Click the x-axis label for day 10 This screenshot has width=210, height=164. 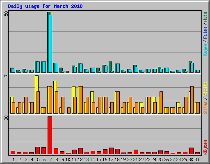[x=68, y=159]
